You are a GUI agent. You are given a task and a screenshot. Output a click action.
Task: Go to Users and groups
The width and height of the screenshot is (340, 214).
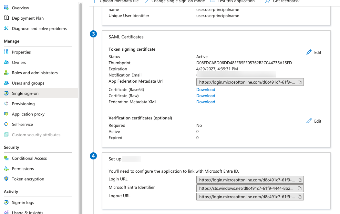tap(28, 83)
